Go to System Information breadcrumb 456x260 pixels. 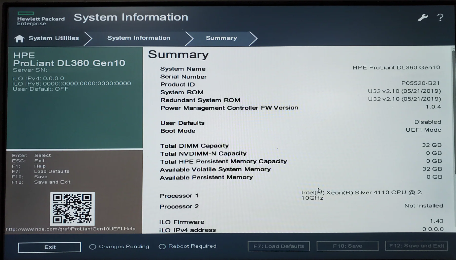[139, 38]
